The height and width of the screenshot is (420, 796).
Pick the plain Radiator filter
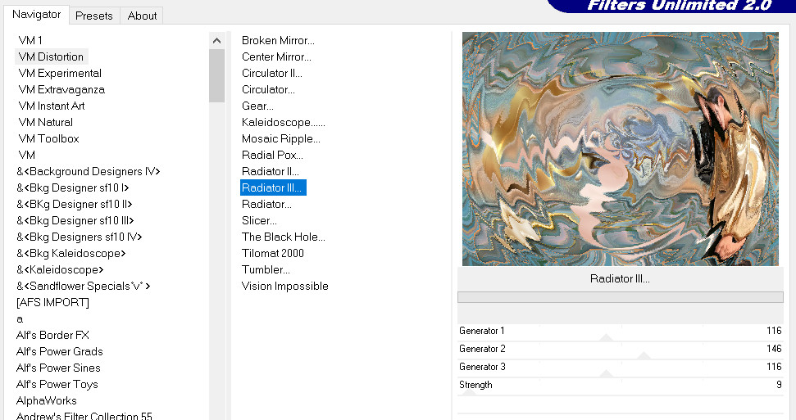[x=266, y=204]
